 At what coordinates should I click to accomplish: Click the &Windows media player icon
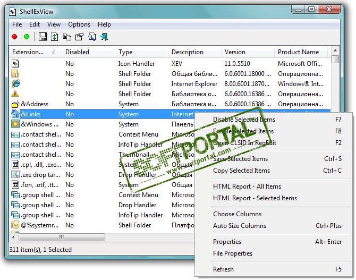[x=15, y=124]
